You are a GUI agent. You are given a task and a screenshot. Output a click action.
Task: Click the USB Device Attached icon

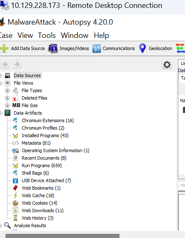pos(15,180)
